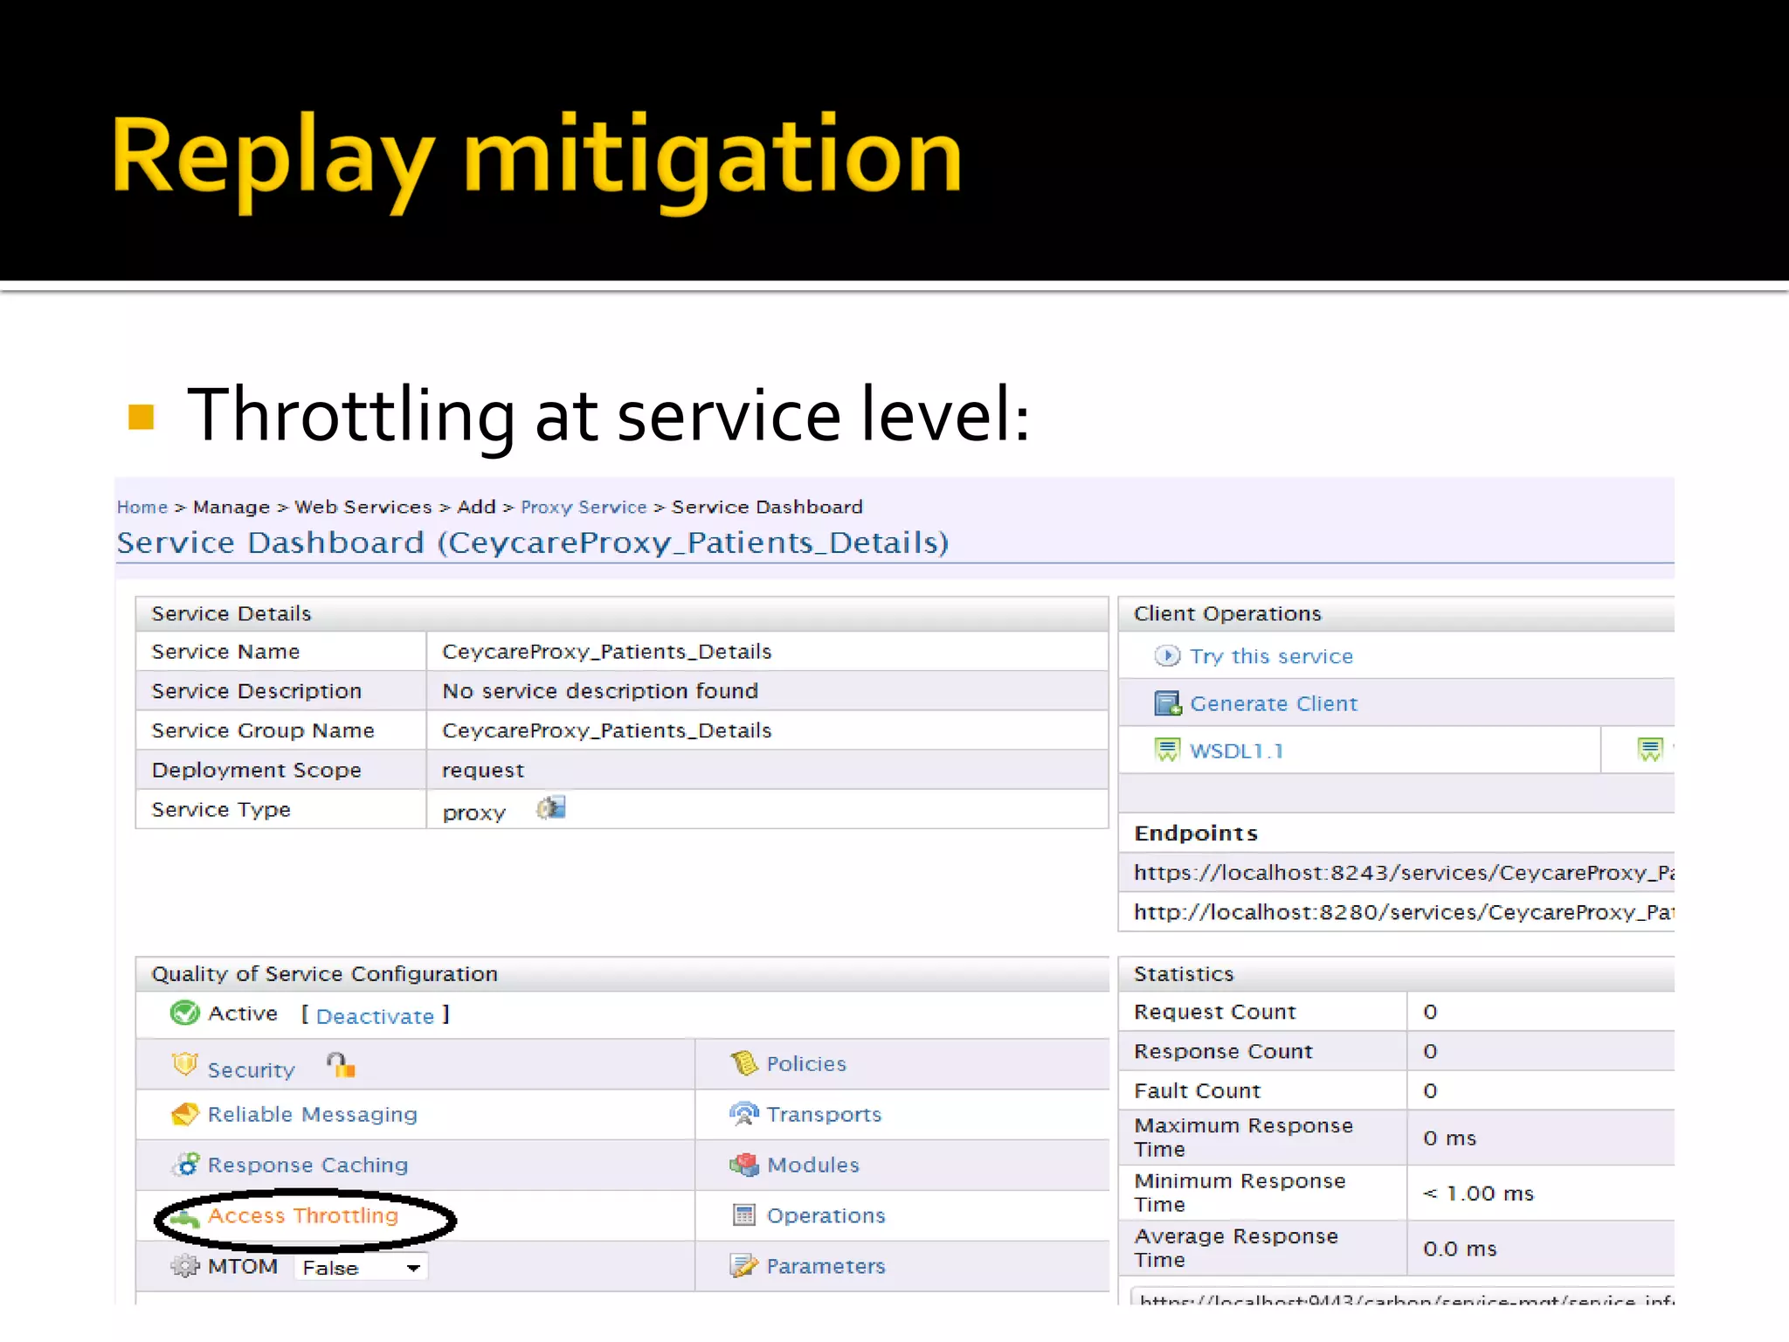Open the MTOM False dropdown
The height and width of the screenshot is (1342, 1789).
[x=361, y=1268]
